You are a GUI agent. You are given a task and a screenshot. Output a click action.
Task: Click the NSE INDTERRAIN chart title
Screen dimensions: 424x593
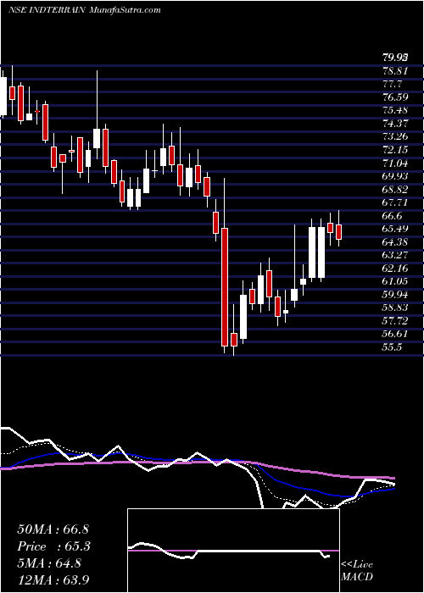47,10
